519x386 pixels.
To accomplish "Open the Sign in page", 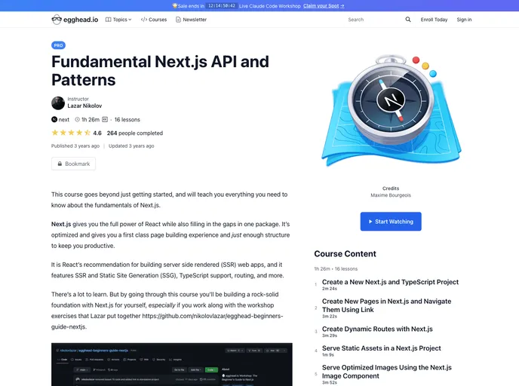I will tap(464, 20).
